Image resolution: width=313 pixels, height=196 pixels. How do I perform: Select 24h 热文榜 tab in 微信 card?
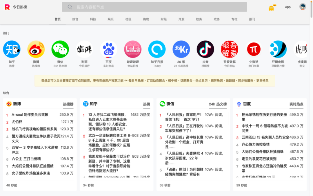[218, 104]
